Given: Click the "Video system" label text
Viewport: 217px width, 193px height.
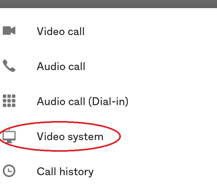Looking at the screenshot, I should [x=70, y=137].
